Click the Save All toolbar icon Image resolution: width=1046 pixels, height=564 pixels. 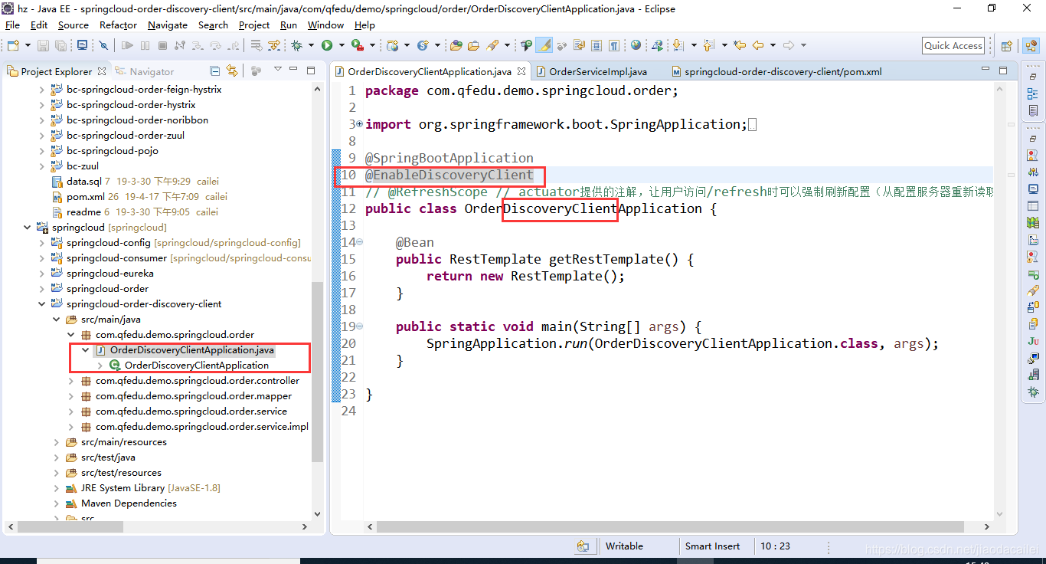click(60, 45)
